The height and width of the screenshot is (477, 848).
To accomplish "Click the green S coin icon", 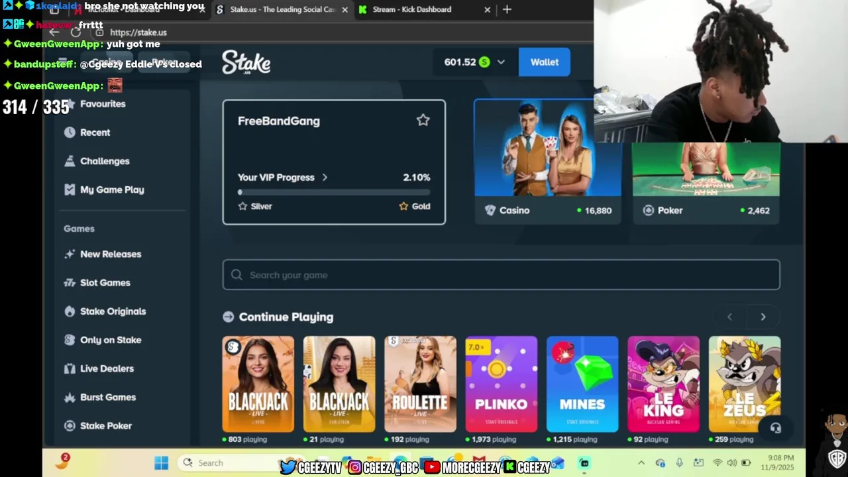I will click(484, 62).
